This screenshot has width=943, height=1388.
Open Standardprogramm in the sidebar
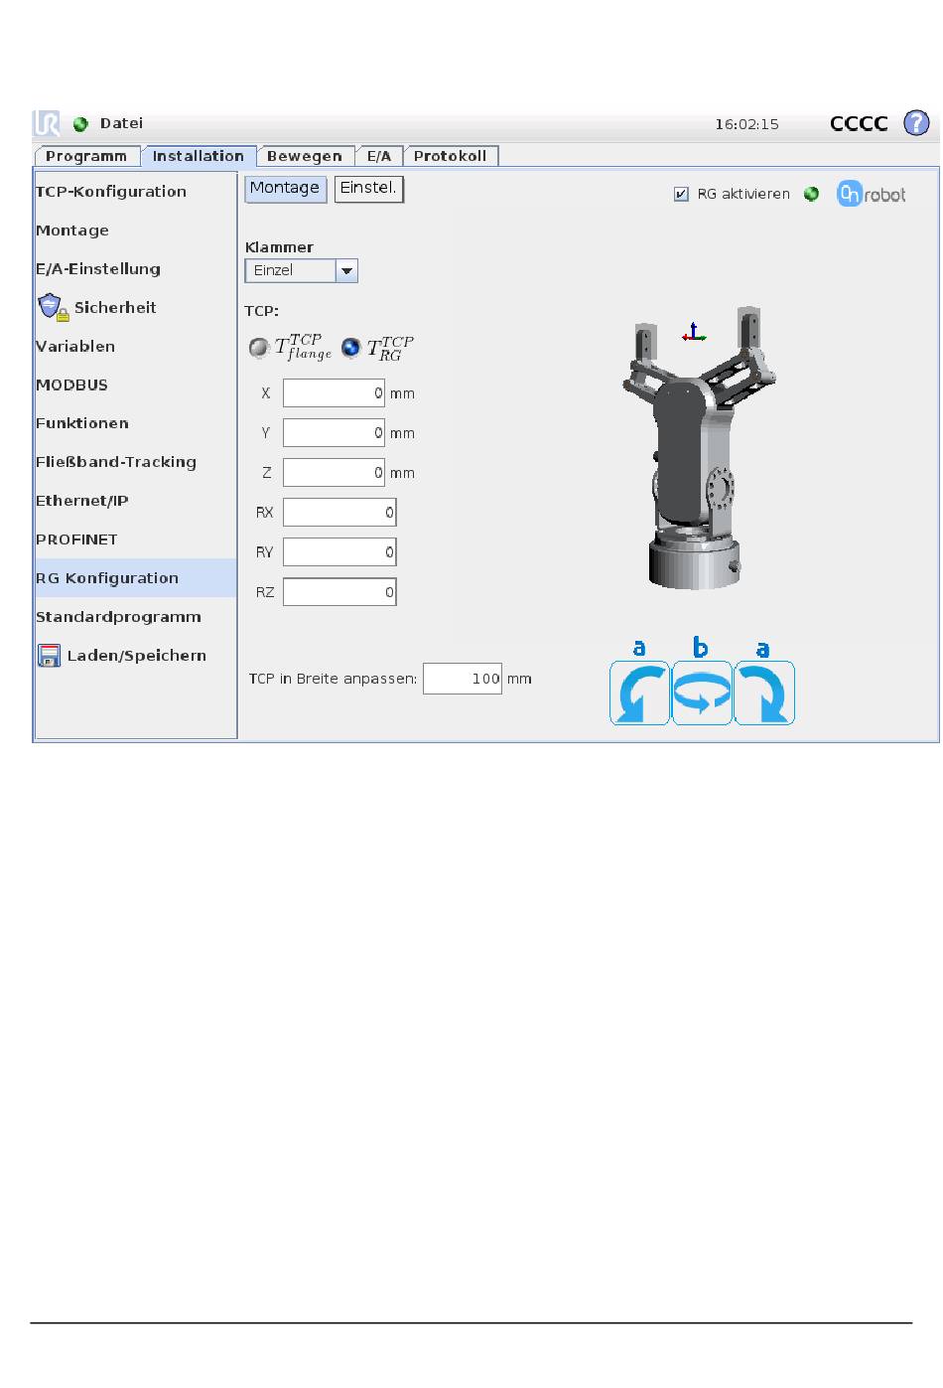135,617
